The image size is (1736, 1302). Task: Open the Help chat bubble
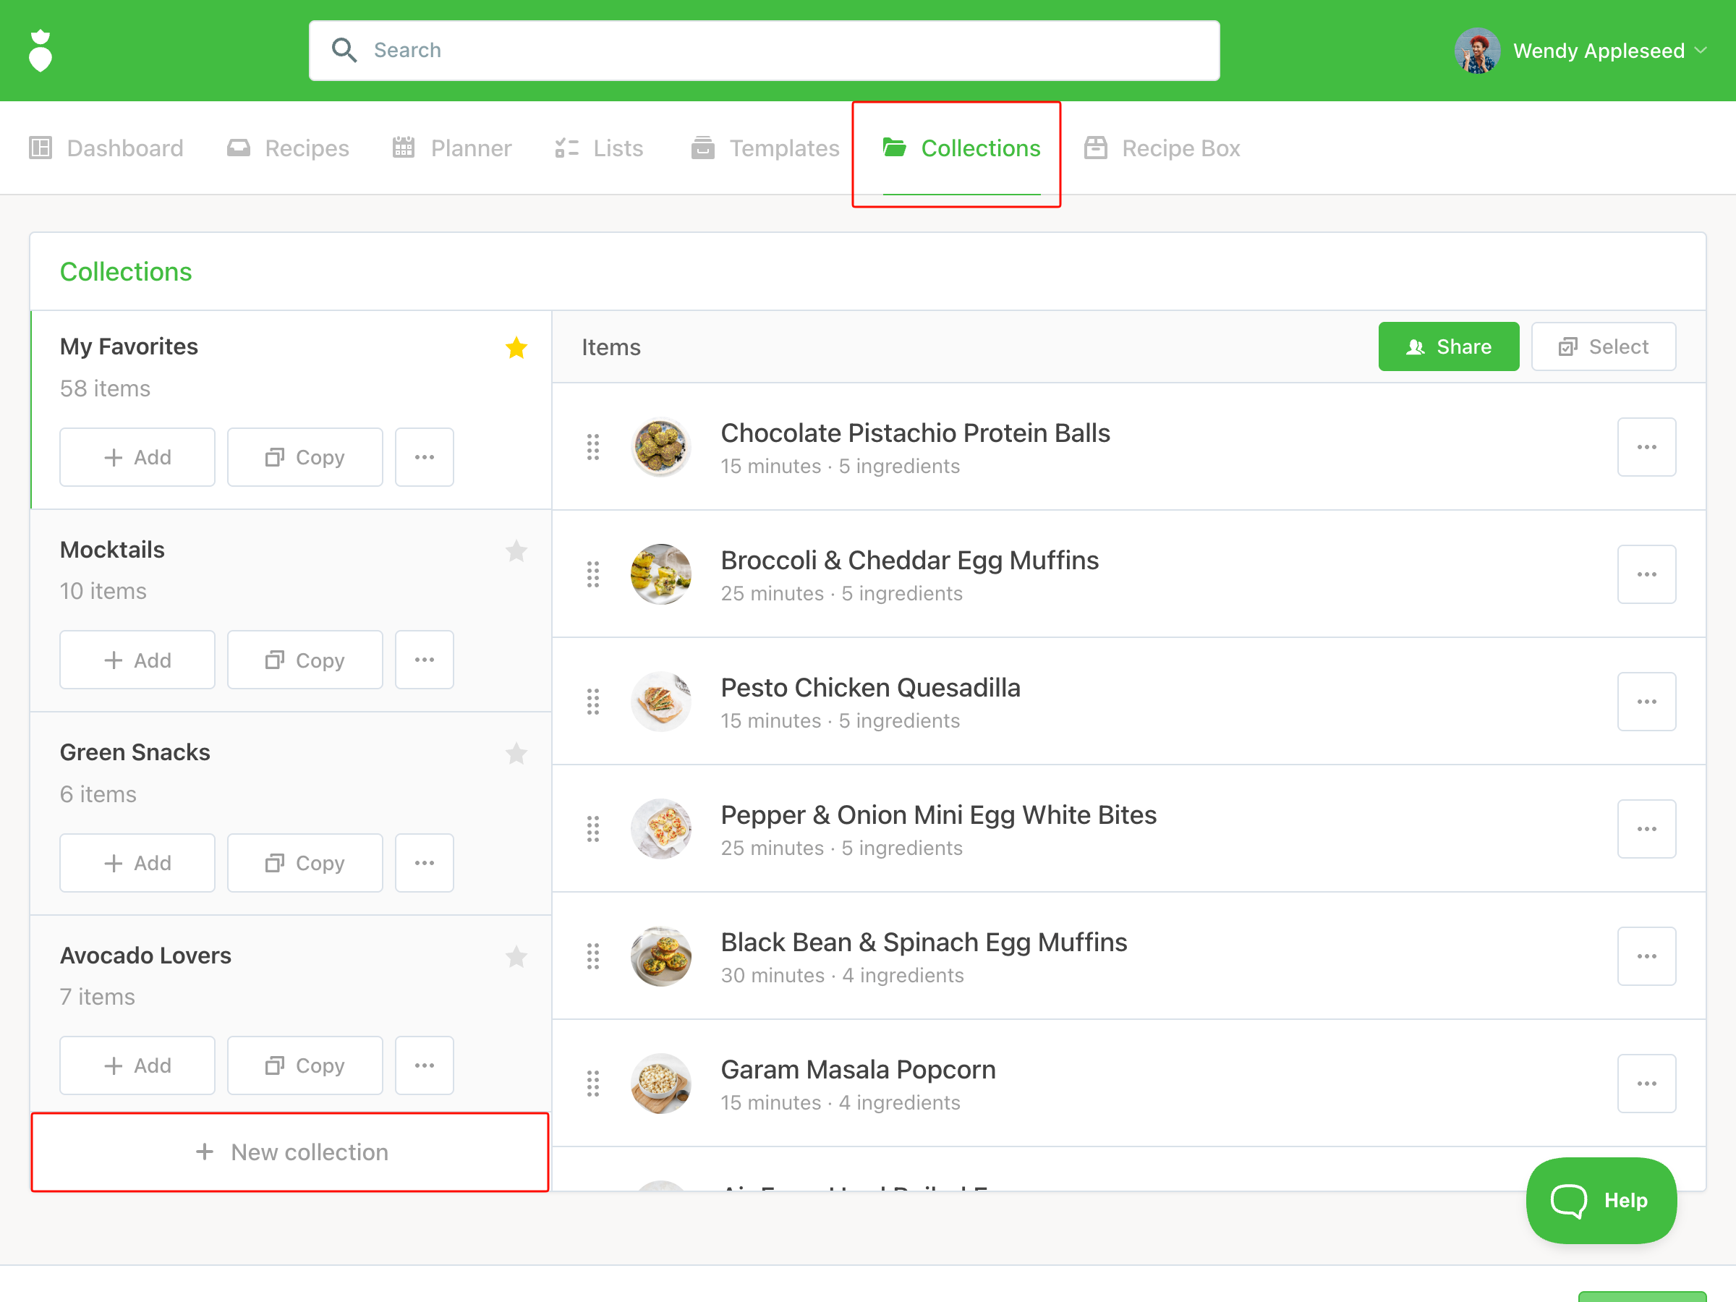pyautogui.click(x=1600, y=1199)
